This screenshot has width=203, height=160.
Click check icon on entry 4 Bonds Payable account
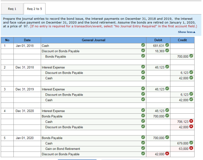143,115
